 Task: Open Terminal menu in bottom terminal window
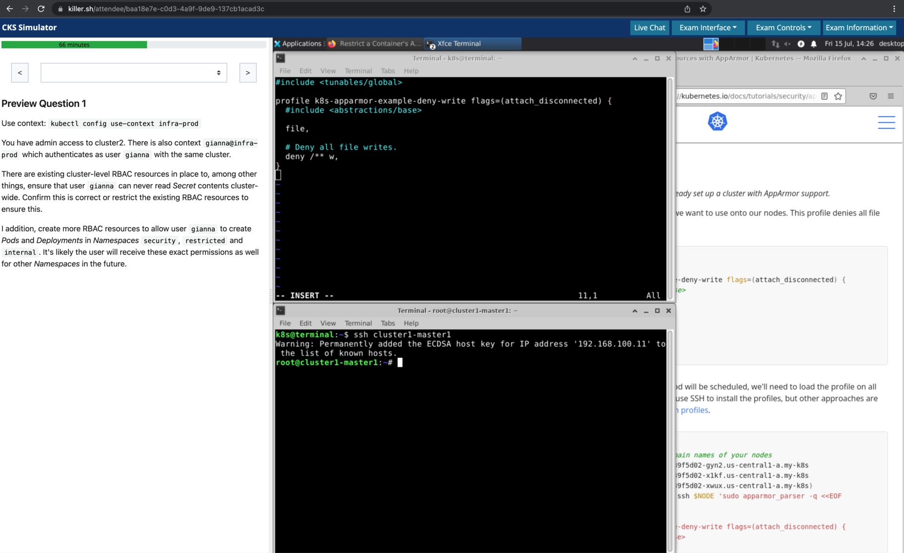click(x=358, y=323)
